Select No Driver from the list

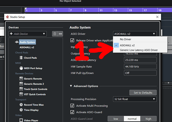(x=140, y=39)
